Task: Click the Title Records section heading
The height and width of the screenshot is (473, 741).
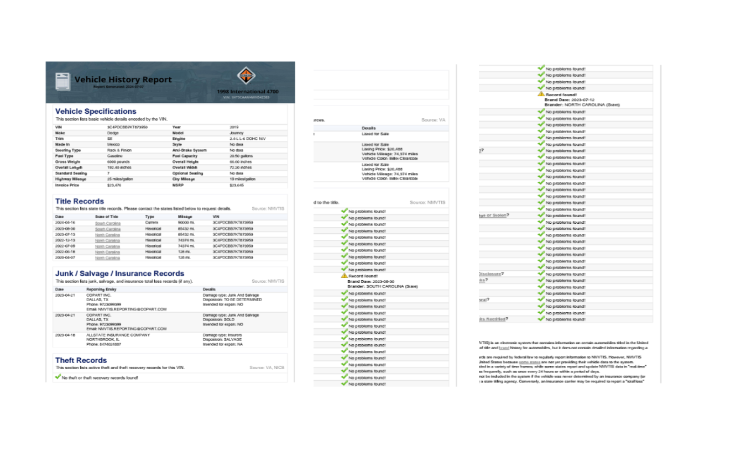Action: click(x=80, y=202)
